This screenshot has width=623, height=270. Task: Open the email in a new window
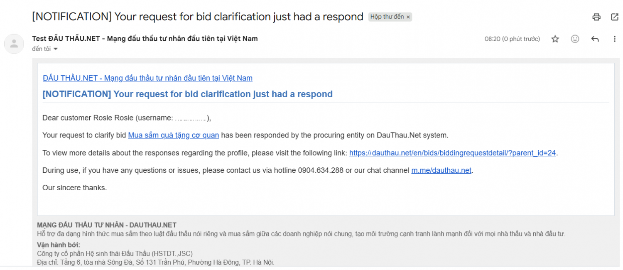[615, 17]
